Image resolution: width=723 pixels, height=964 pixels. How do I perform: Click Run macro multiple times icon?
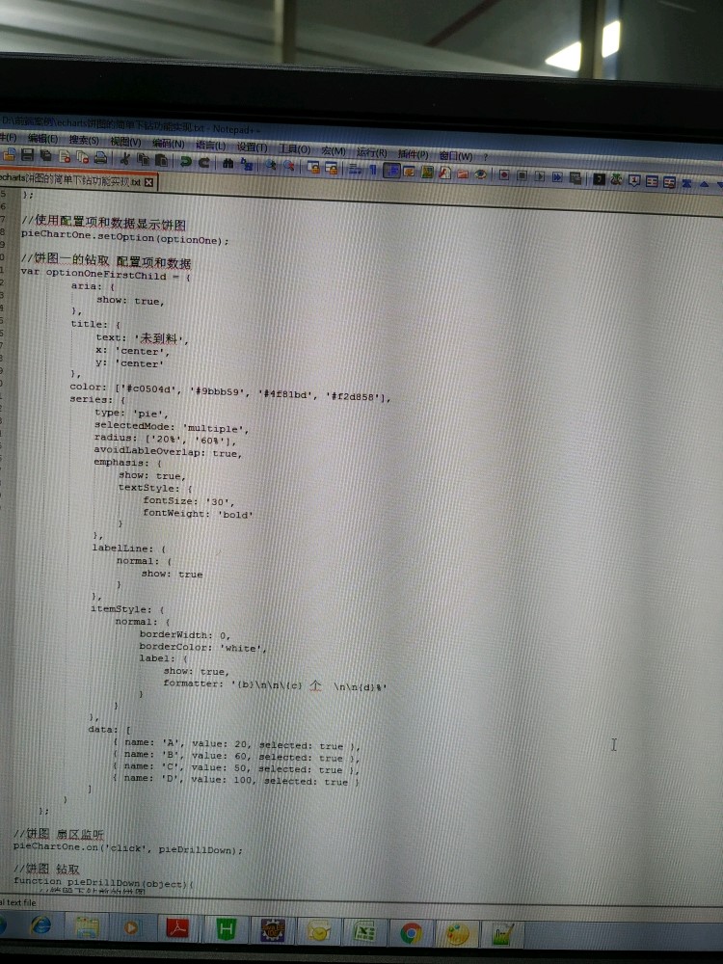pos(557,177)
